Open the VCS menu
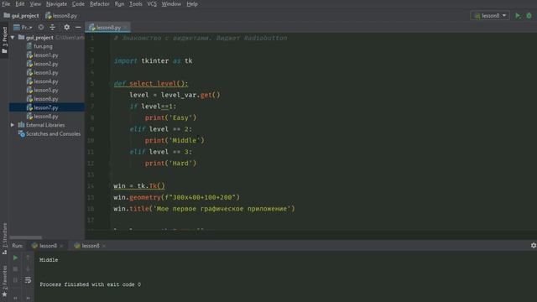Viewport: 537px width, 302px height. point(152,4)
